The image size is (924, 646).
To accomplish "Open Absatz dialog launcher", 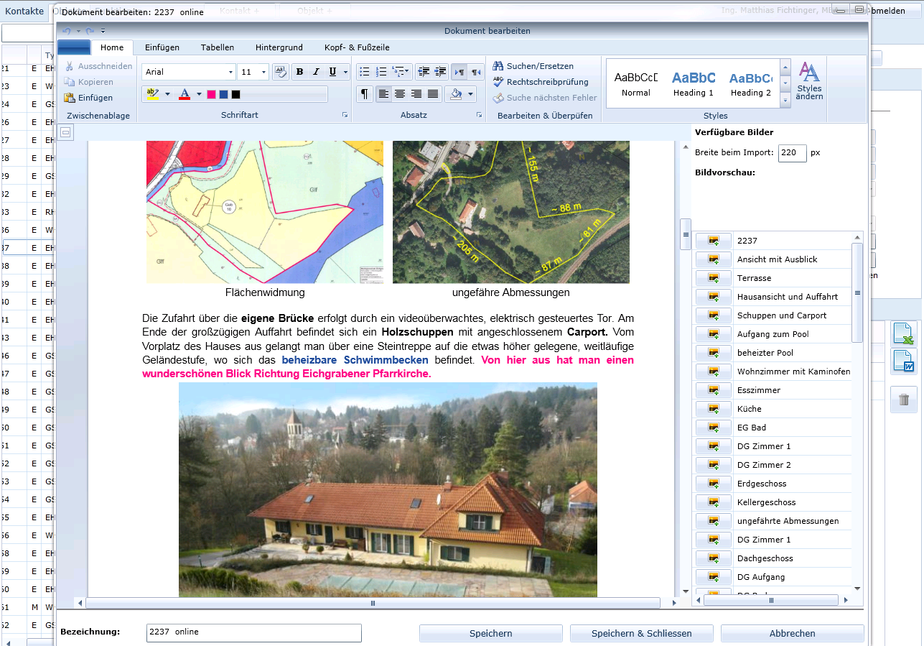I will click(x=479, y=115).
